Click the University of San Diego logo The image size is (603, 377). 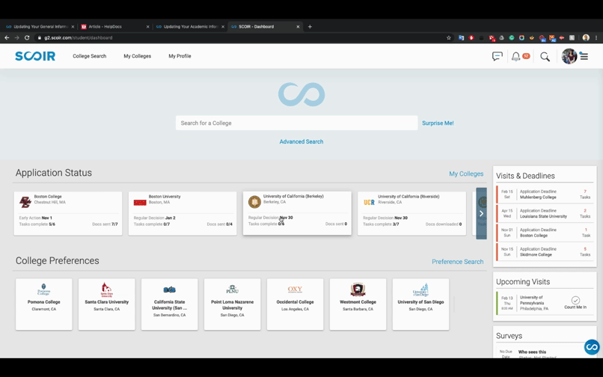(x=420, y=289)
